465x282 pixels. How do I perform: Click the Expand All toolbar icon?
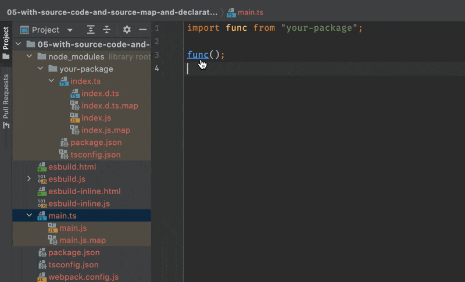(91, 30)
